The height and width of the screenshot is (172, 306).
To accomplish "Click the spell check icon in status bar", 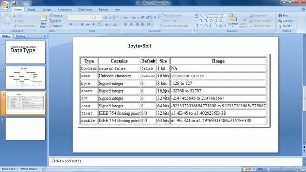I will 44,169.
